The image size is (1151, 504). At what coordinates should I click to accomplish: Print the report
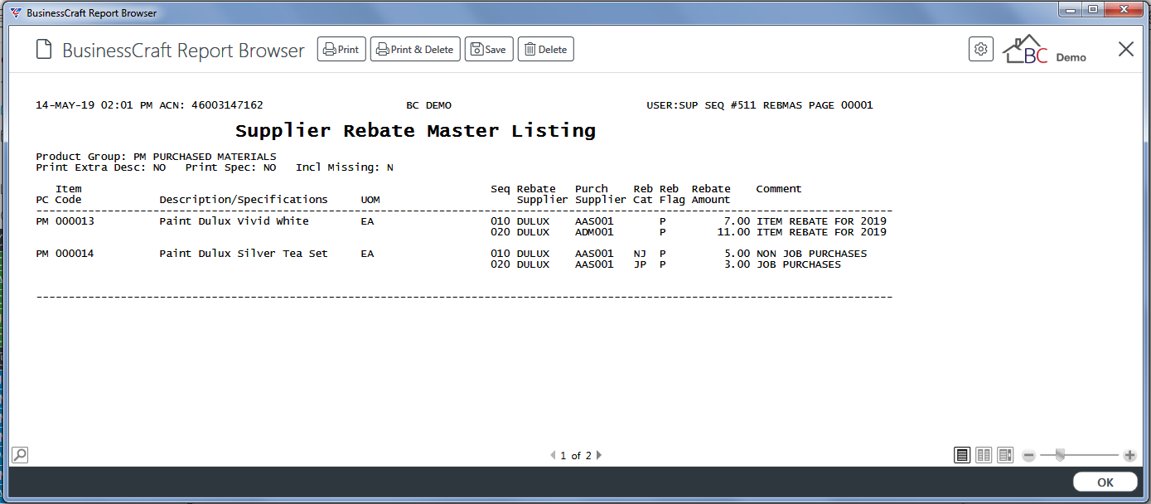341,49
